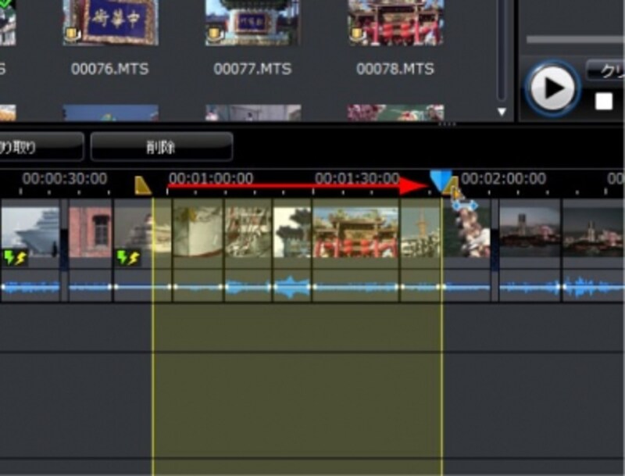Click the media library scroll-down arrow
625x476 pixels.
[x=502, y=112]
